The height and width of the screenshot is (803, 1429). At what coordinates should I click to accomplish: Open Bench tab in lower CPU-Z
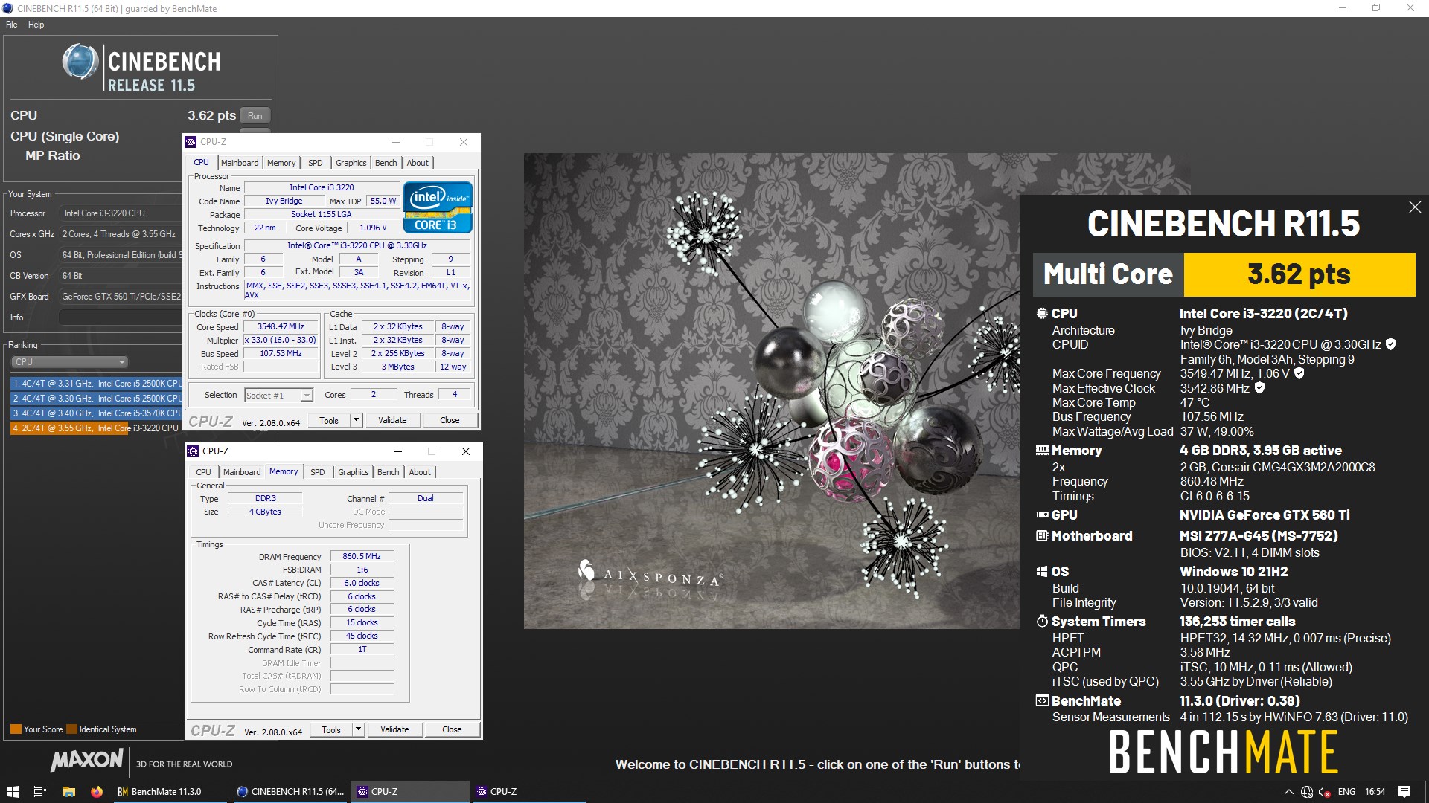click(x=388, y=472)
